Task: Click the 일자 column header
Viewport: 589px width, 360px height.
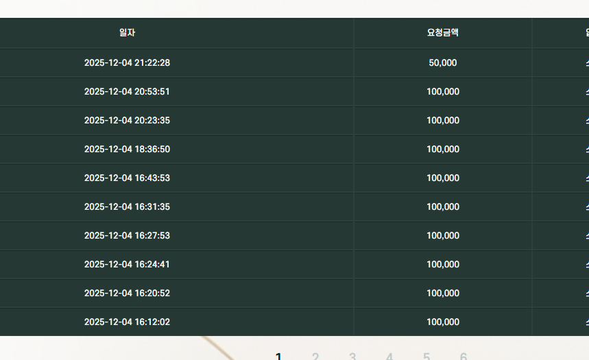Action: (x=127, y=33)
